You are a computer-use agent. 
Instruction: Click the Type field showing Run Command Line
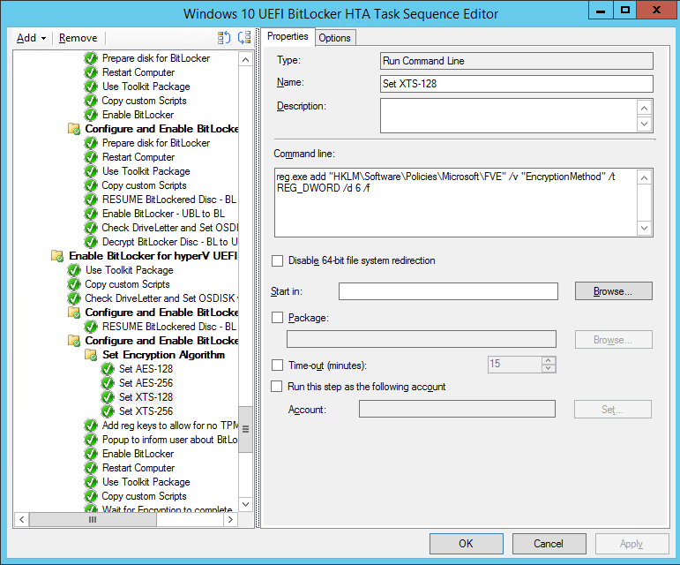[x=517, y=61]
